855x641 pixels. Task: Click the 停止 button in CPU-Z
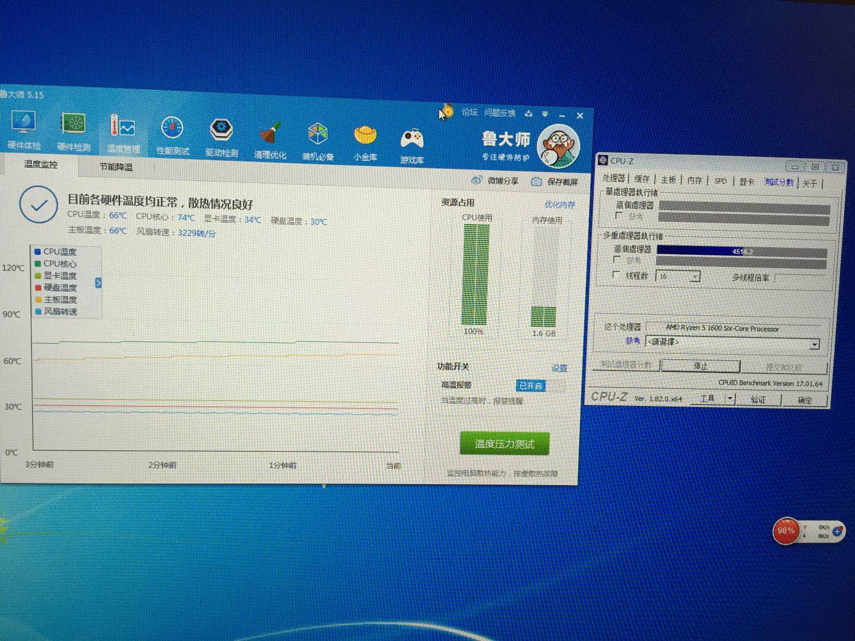pos(701,366)
